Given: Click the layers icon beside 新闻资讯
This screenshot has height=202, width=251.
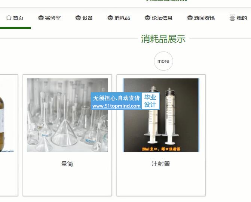Looking at the screenshot, I should coord(190,18).
